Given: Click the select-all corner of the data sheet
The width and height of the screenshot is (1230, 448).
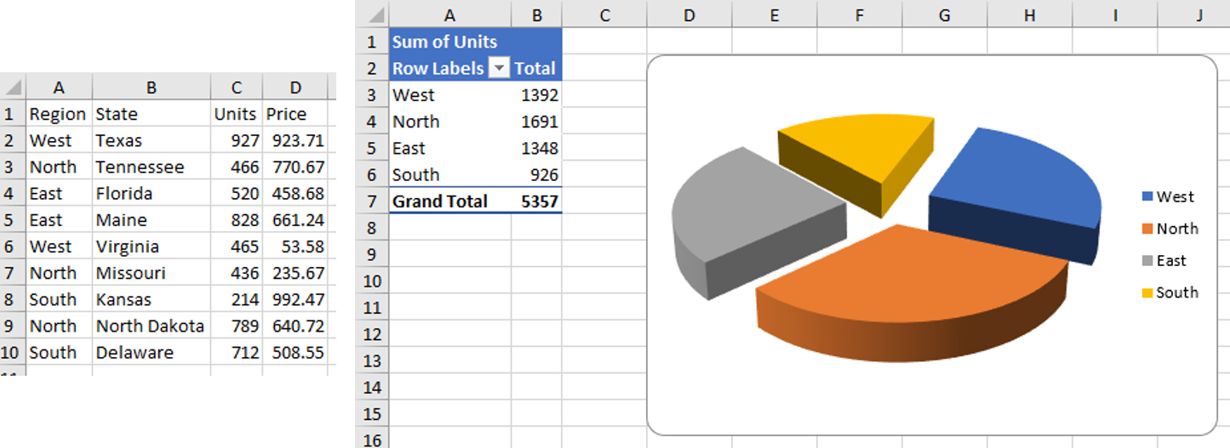Looking at the screenshot, I should tap(12, 87).
